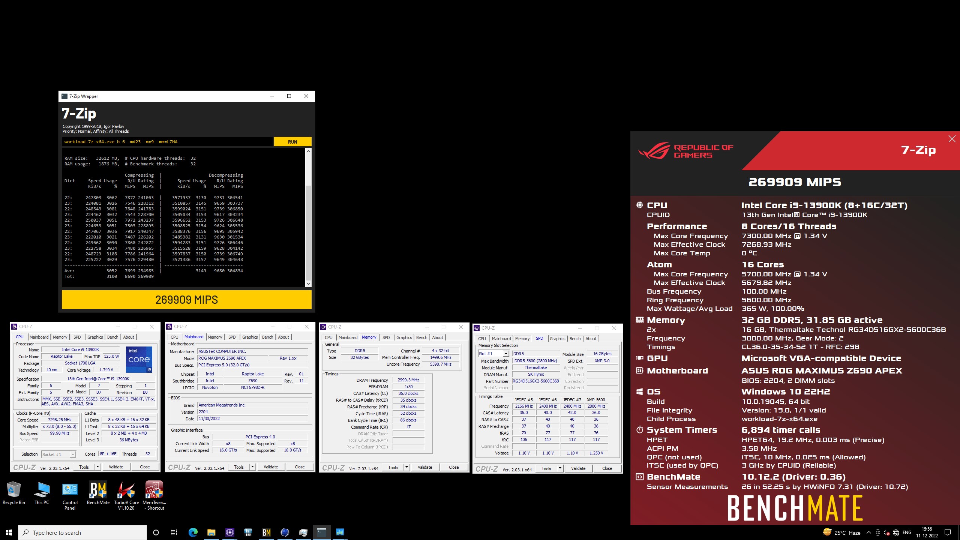Open About tab in SPD CPU-Z window
960x540 pixels.
pos(591,339)
